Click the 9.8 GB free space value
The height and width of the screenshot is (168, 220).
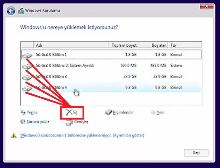click(x=161, y=87)
